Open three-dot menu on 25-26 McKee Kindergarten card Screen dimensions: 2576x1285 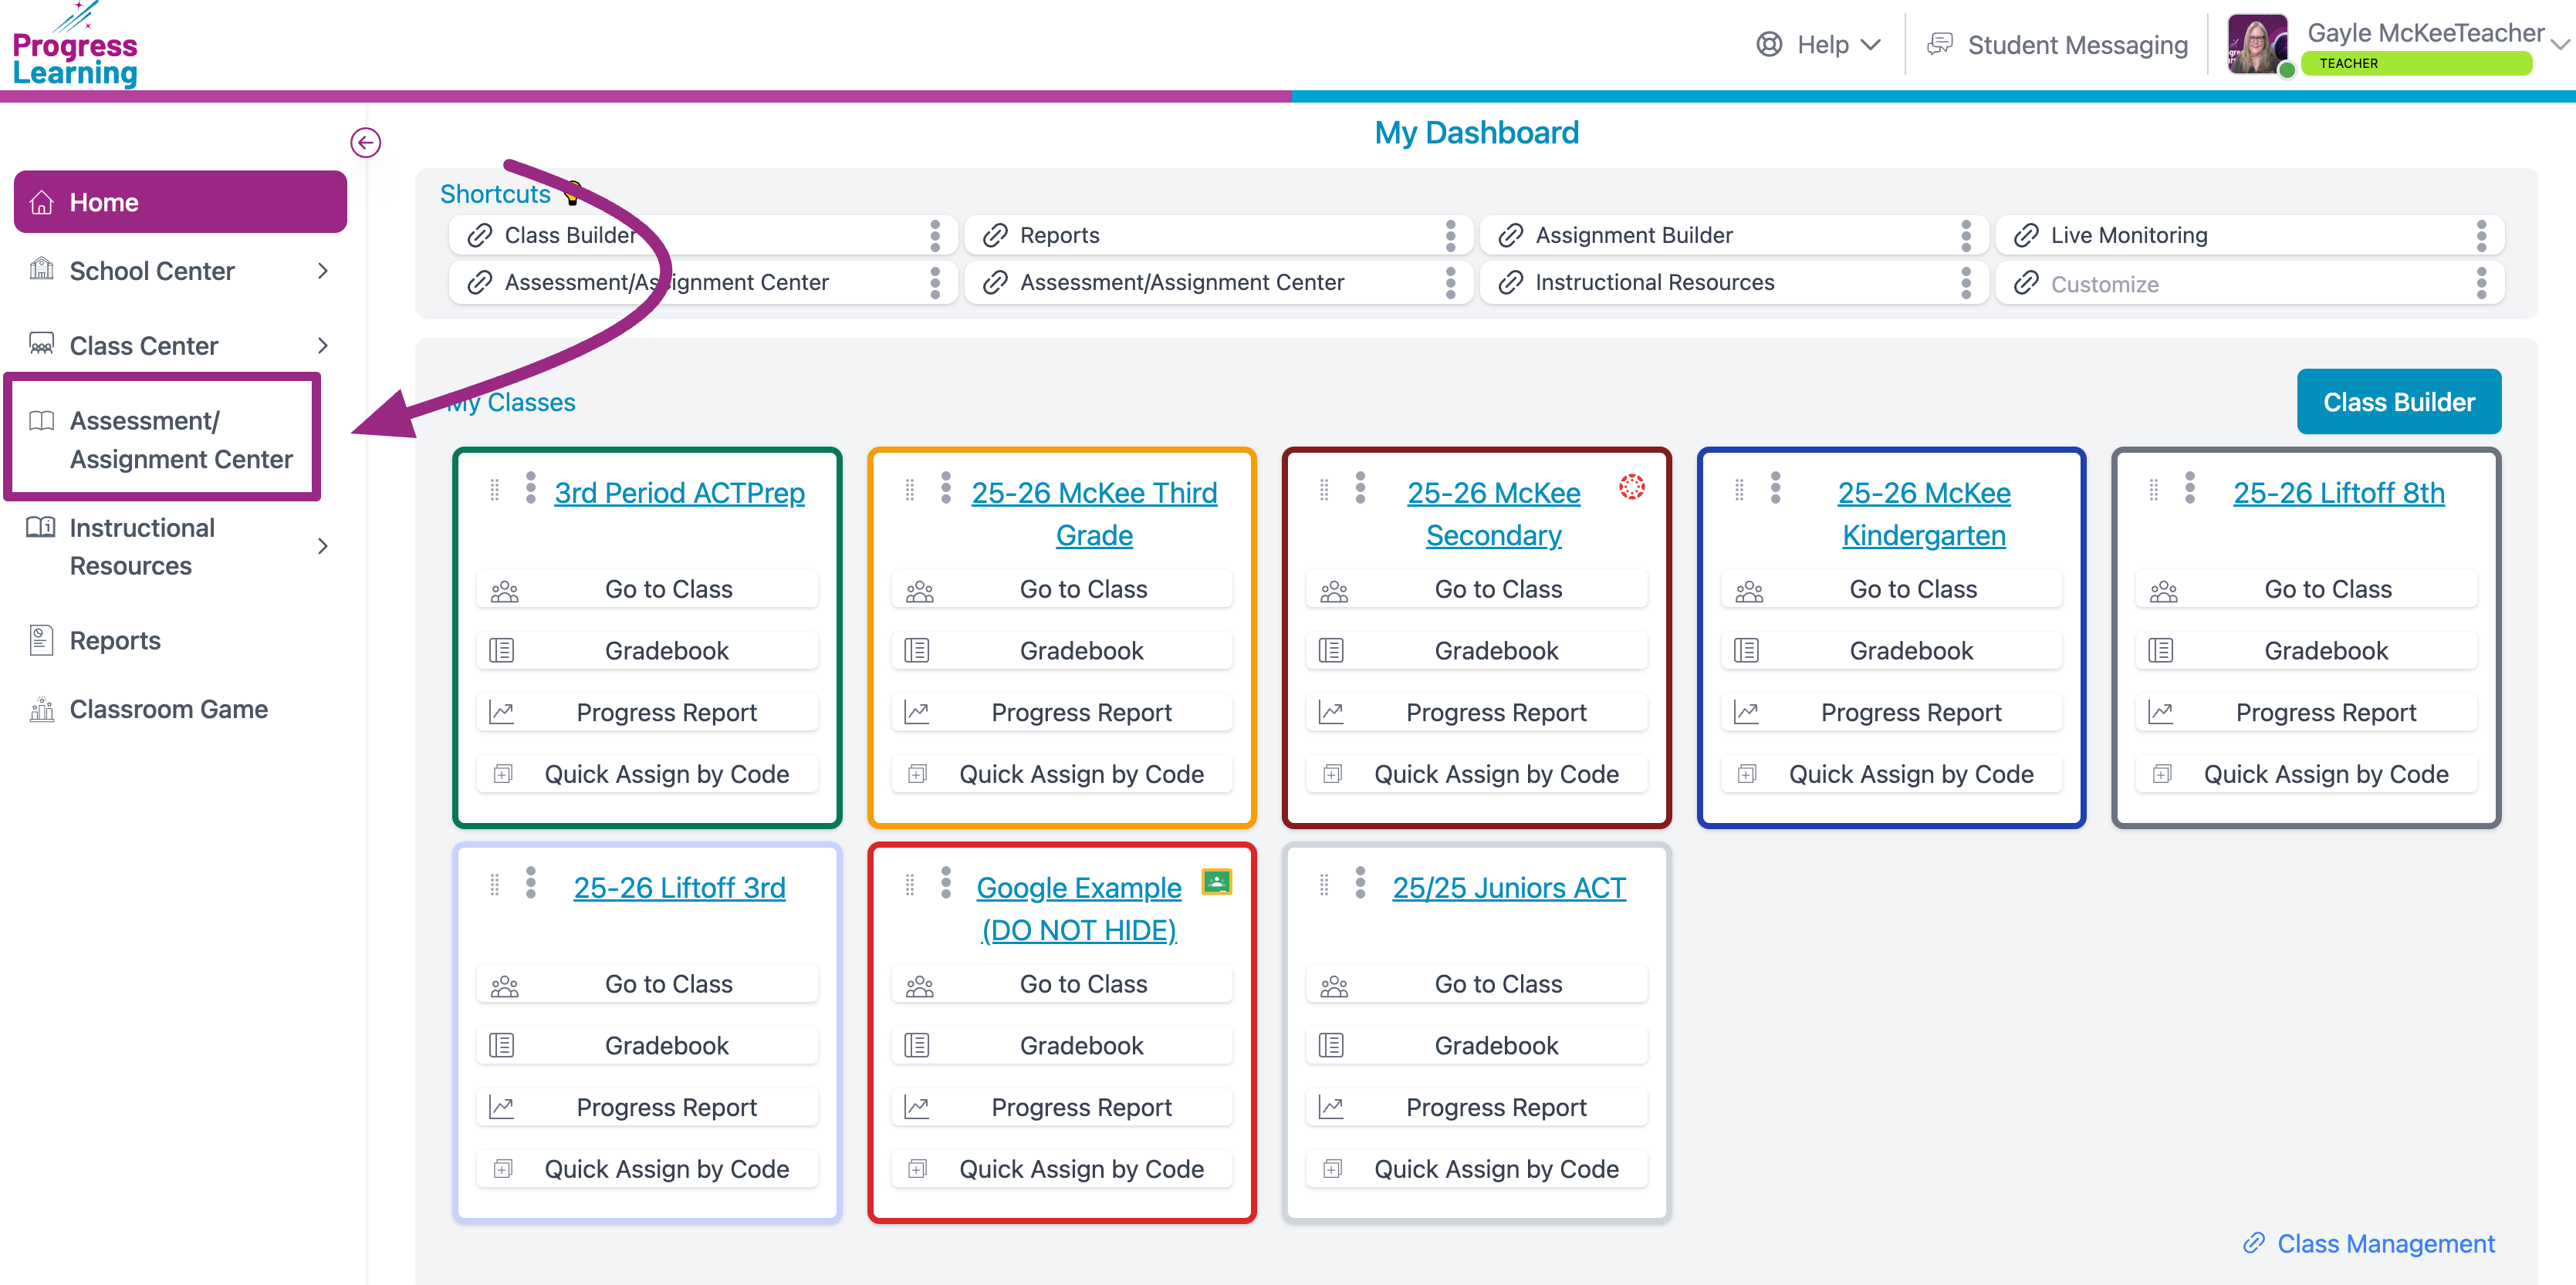coord(1775,488)
